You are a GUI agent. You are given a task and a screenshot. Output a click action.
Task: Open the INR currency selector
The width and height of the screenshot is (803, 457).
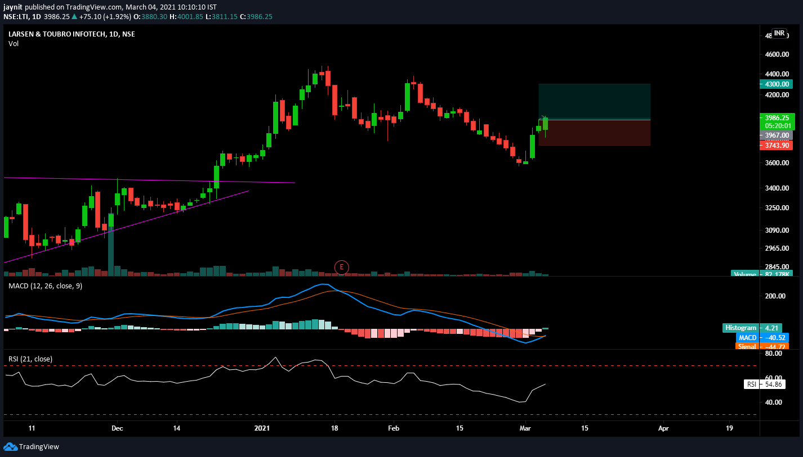(x=779, y=34)
